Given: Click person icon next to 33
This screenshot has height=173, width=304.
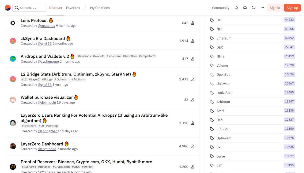Looking at the screenshot, I should 193,100.
